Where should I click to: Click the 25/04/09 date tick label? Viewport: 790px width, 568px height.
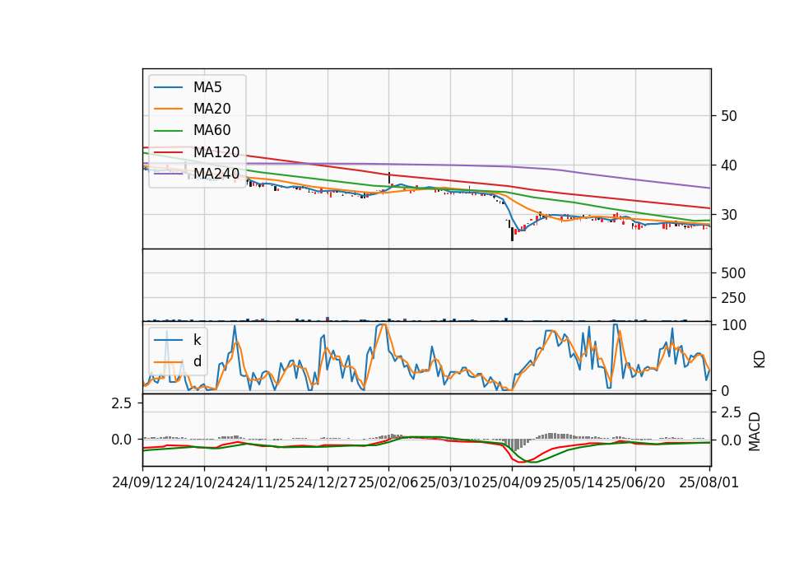click(512, 482)
